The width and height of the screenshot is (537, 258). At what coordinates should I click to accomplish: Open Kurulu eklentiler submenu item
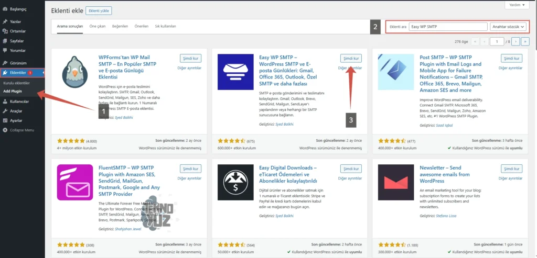16,83
